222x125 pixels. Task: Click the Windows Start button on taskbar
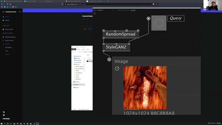pos(2,123)
